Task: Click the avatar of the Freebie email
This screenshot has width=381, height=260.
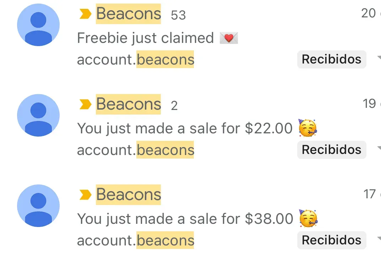Action: click(x=38, y=25)
